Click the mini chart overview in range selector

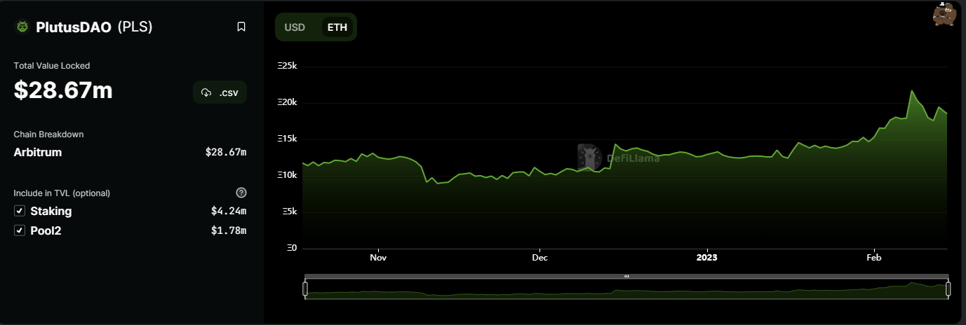click(x=626, y=289)
